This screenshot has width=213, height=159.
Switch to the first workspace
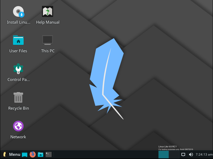pyautogui.click(x=164, y=154)
